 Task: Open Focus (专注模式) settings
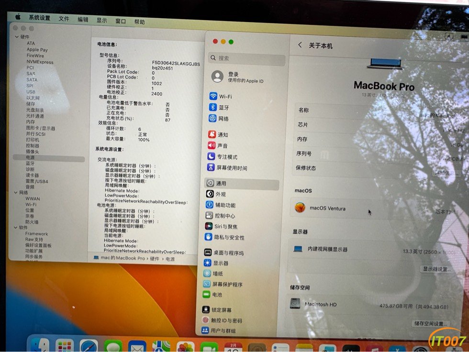pyautogui.click(x=222, y=157)
